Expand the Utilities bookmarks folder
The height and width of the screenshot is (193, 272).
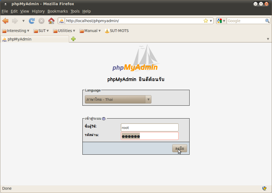(64, 31)
